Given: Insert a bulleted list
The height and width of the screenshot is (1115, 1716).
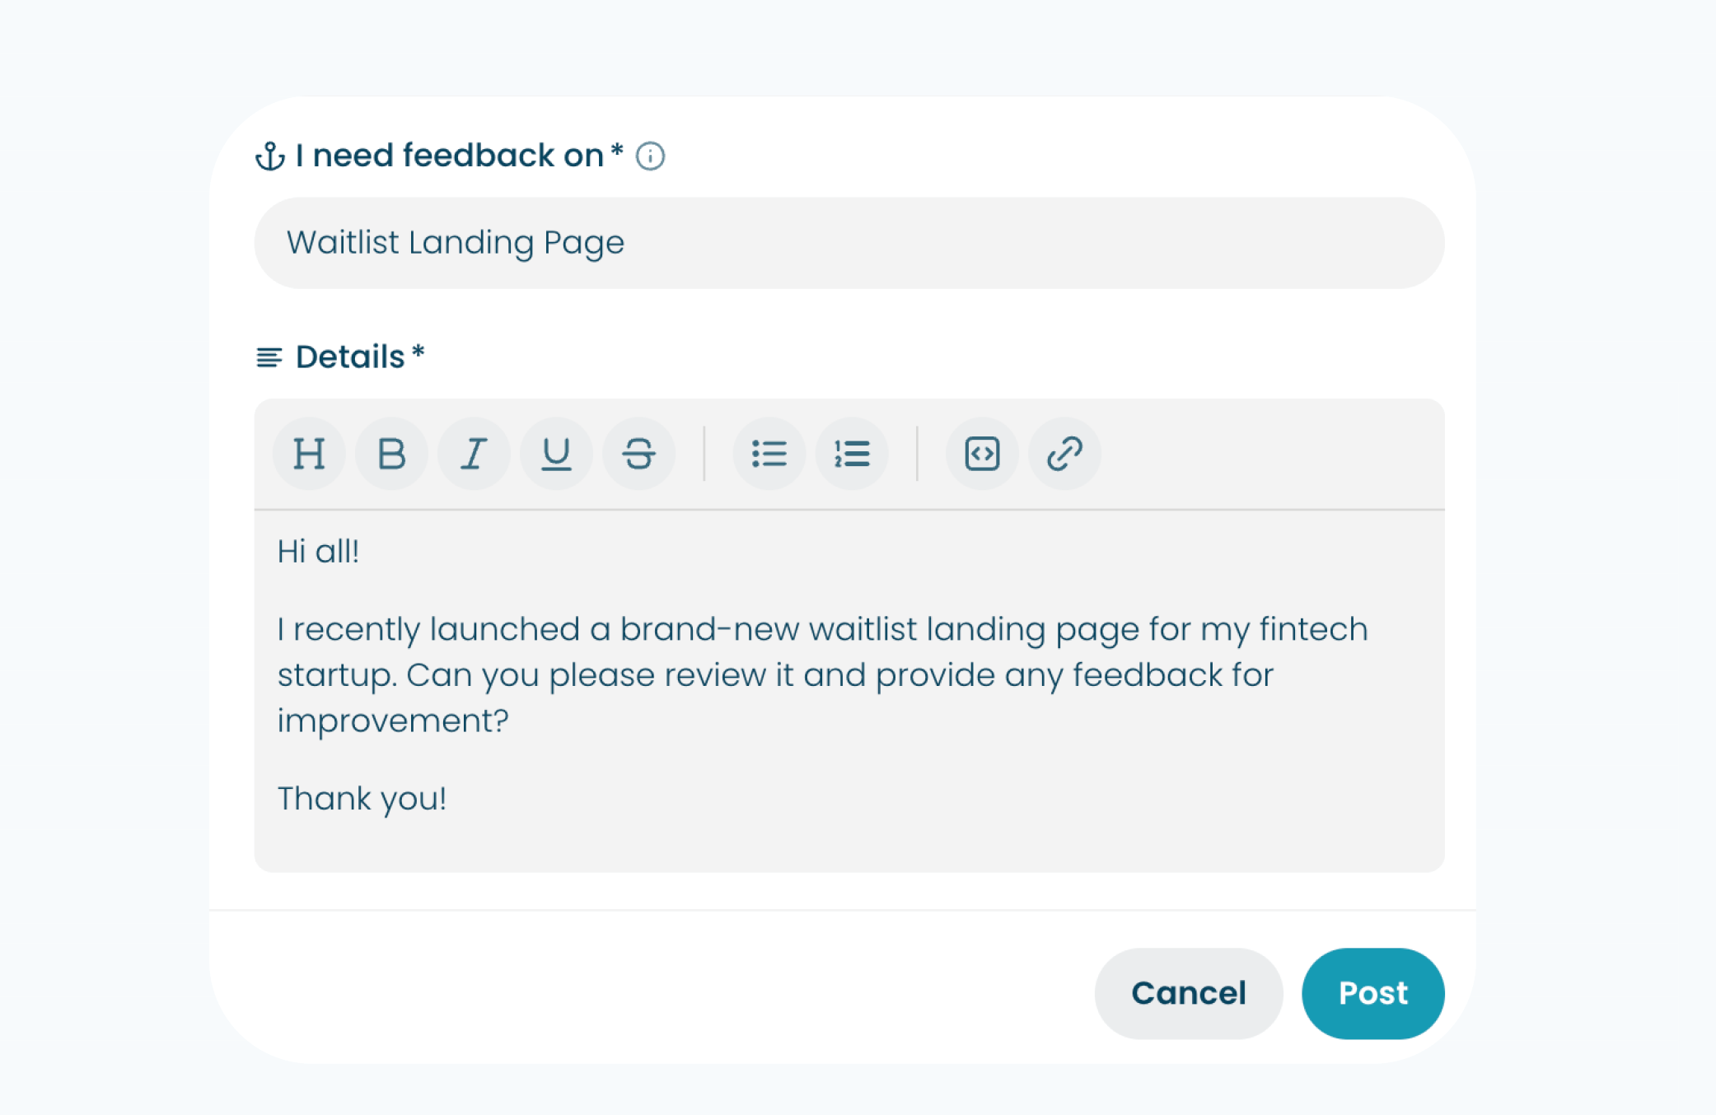Looking at the screenshot, I should coord(769,454).
